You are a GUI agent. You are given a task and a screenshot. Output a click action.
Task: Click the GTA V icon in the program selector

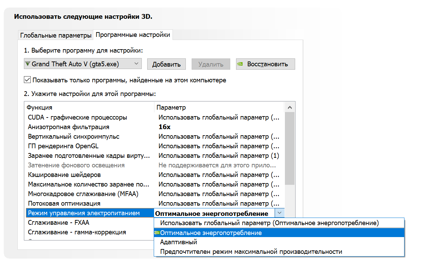point(28,64)
